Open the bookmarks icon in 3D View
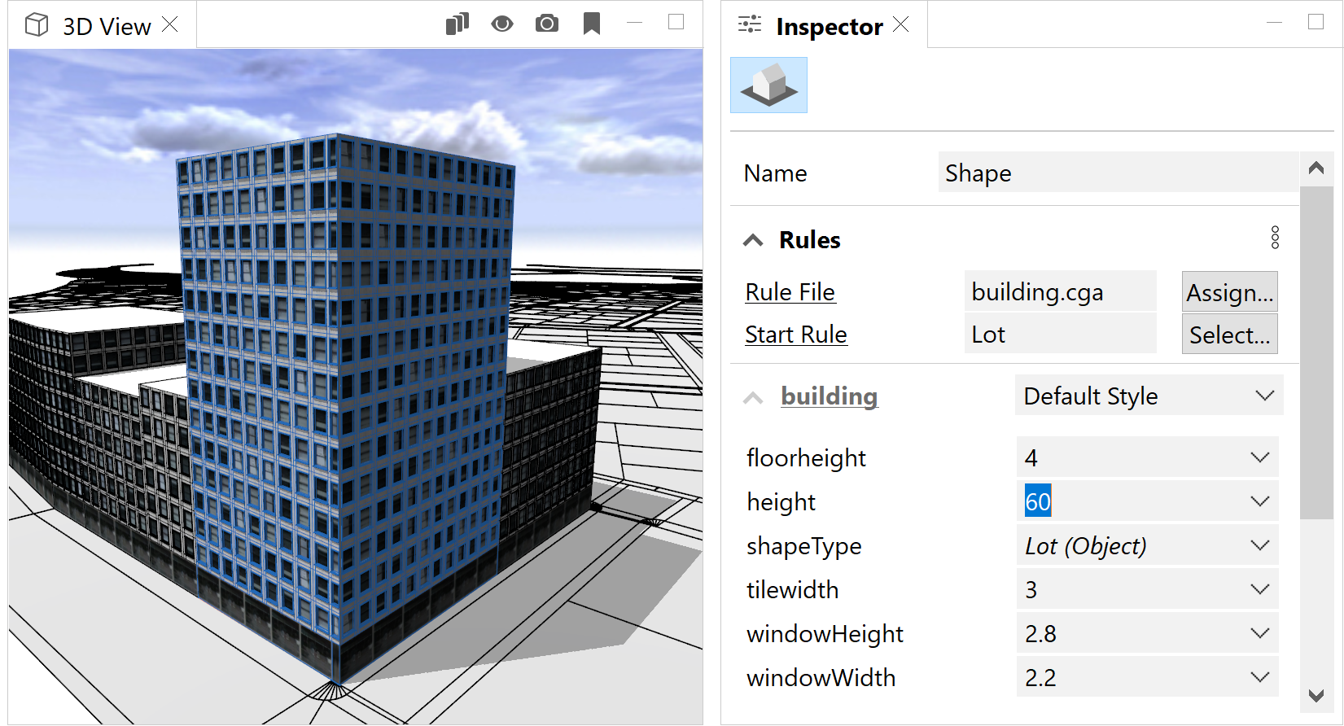This screenshot has width=1344, height=726. pos(592,24)
